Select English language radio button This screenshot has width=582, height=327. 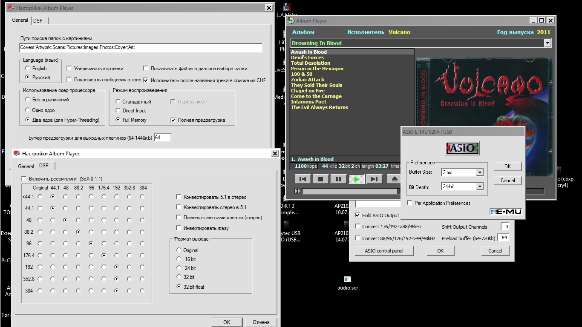coord(28,68)
